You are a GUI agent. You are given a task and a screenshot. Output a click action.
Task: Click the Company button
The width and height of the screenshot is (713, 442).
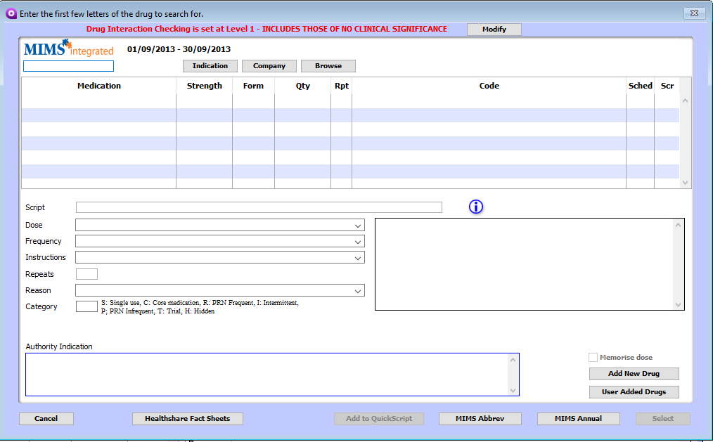point(269,65)
